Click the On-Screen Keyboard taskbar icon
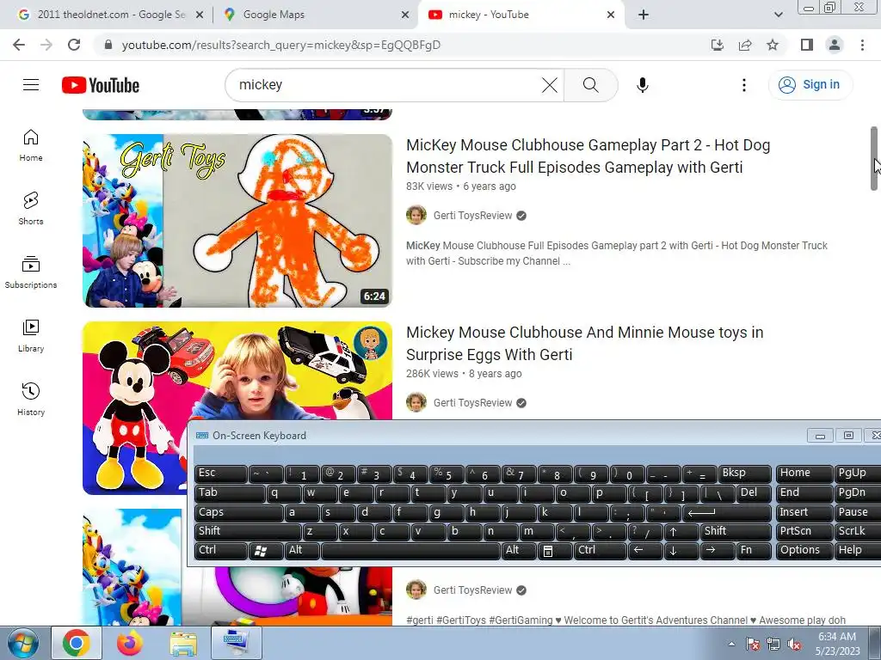Screen dimensions: 881x660 (236, 643)
